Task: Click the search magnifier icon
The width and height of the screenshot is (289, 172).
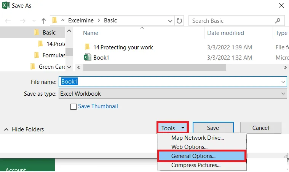Action: point(278,21)
